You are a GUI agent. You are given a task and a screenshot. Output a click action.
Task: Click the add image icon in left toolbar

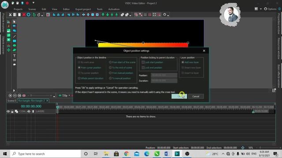coord(9,31)
